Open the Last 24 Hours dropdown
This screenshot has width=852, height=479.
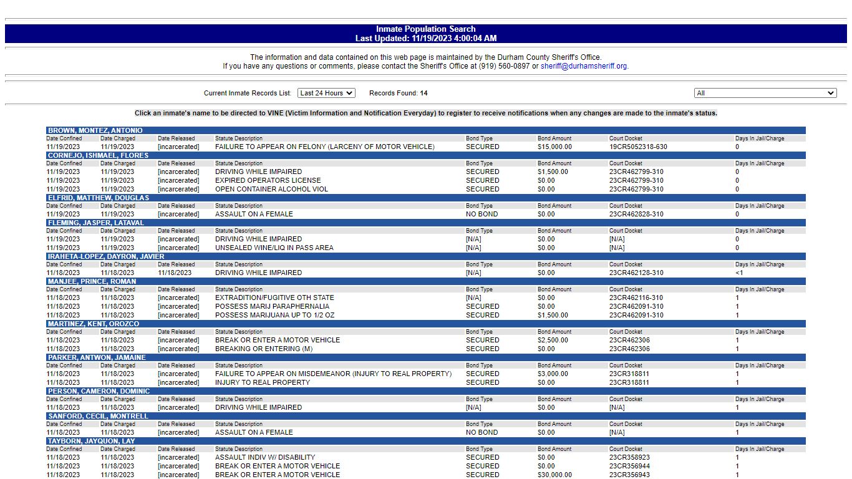[x=326, y=93]
